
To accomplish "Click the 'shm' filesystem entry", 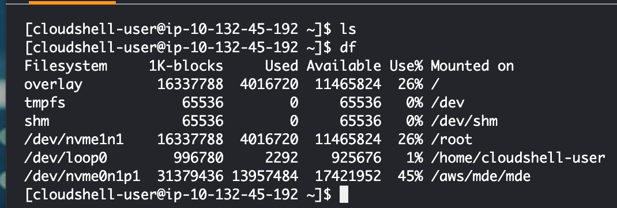I will tap(36, 121).
